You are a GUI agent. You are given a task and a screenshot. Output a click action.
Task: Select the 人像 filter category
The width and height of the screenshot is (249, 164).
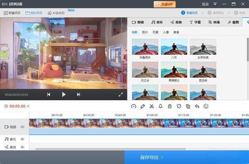(166, 32)
